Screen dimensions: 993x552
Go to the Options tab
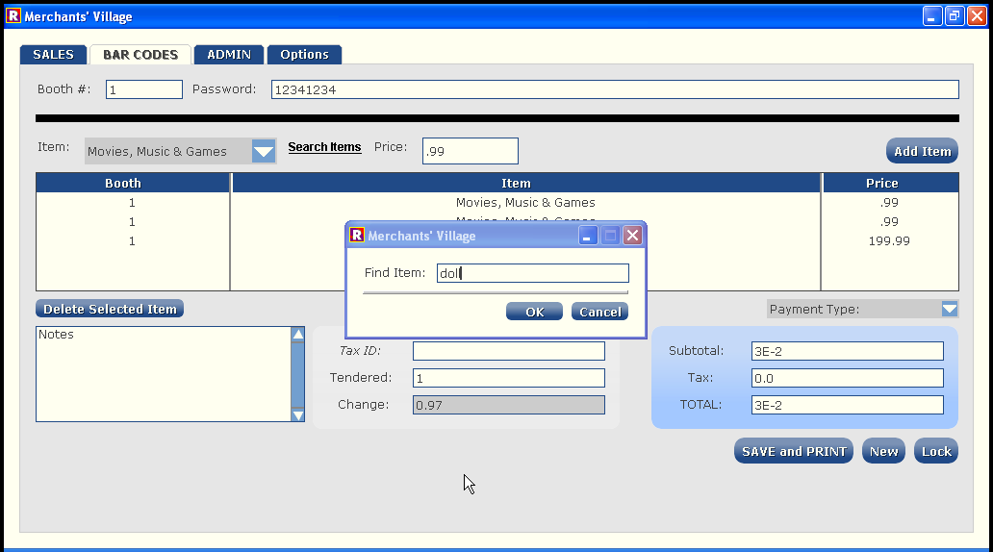click(305, 55)
